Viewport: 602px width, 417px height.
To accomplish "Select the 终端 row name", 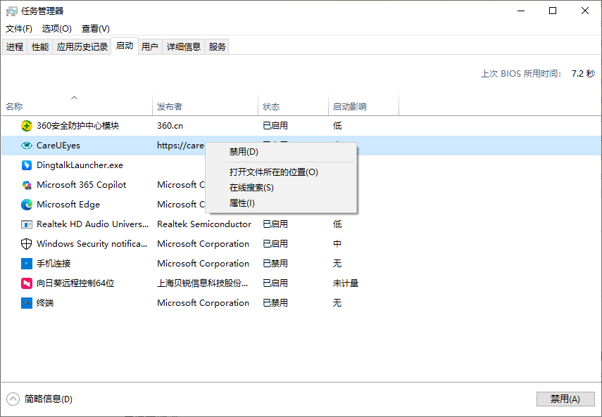I will click(x=45, y=303).
